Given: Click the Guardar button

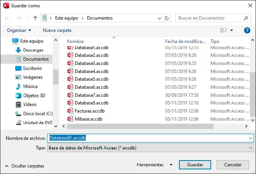Looking at the screenshot, I should coord(195,165).
